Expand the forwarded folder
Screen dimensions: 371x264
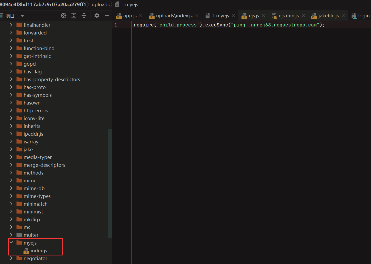(11, 33)
